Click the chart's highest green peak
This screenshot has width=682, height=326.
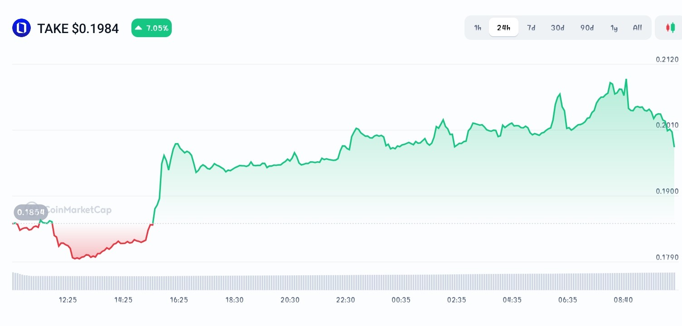tap(627, 81)
